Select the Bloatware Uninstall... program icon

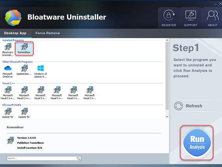coord(8,50)
